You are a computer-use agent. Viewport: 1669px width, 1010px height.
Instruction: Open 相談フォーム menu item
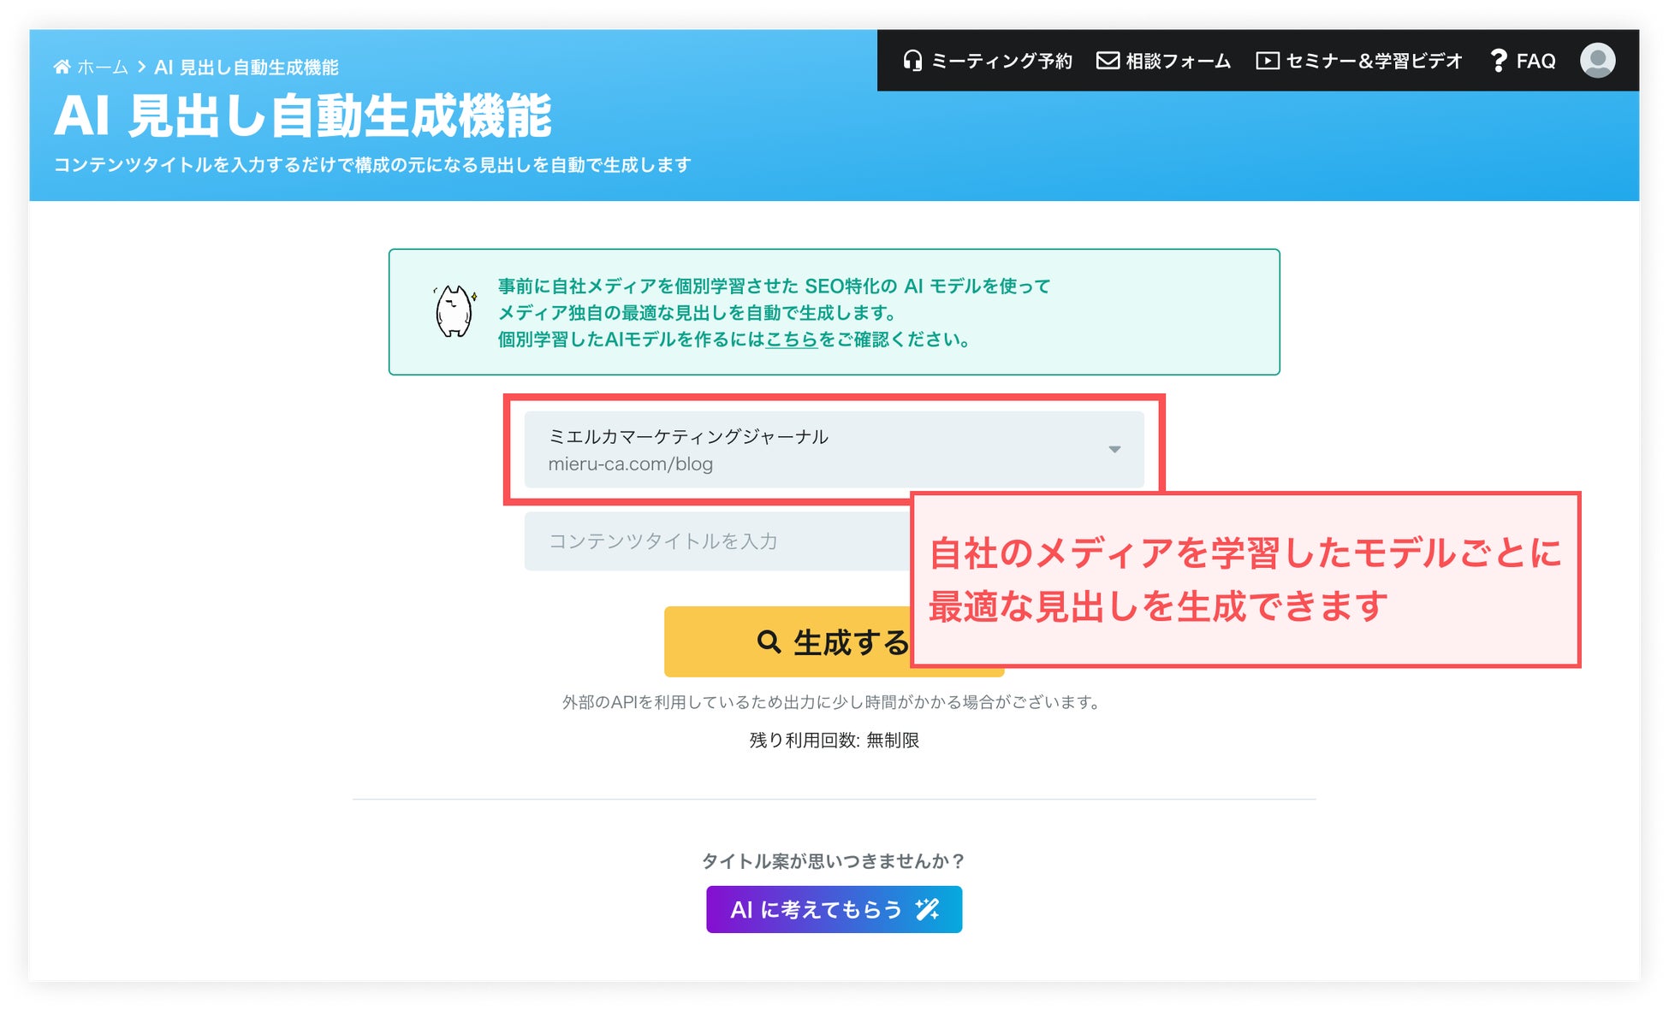coord(1178,61)
